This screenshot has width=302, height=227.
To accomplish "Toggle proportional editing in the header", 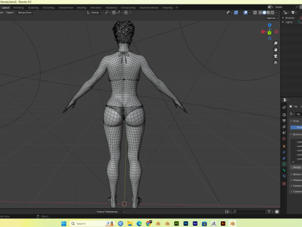I will coord(126,13).
